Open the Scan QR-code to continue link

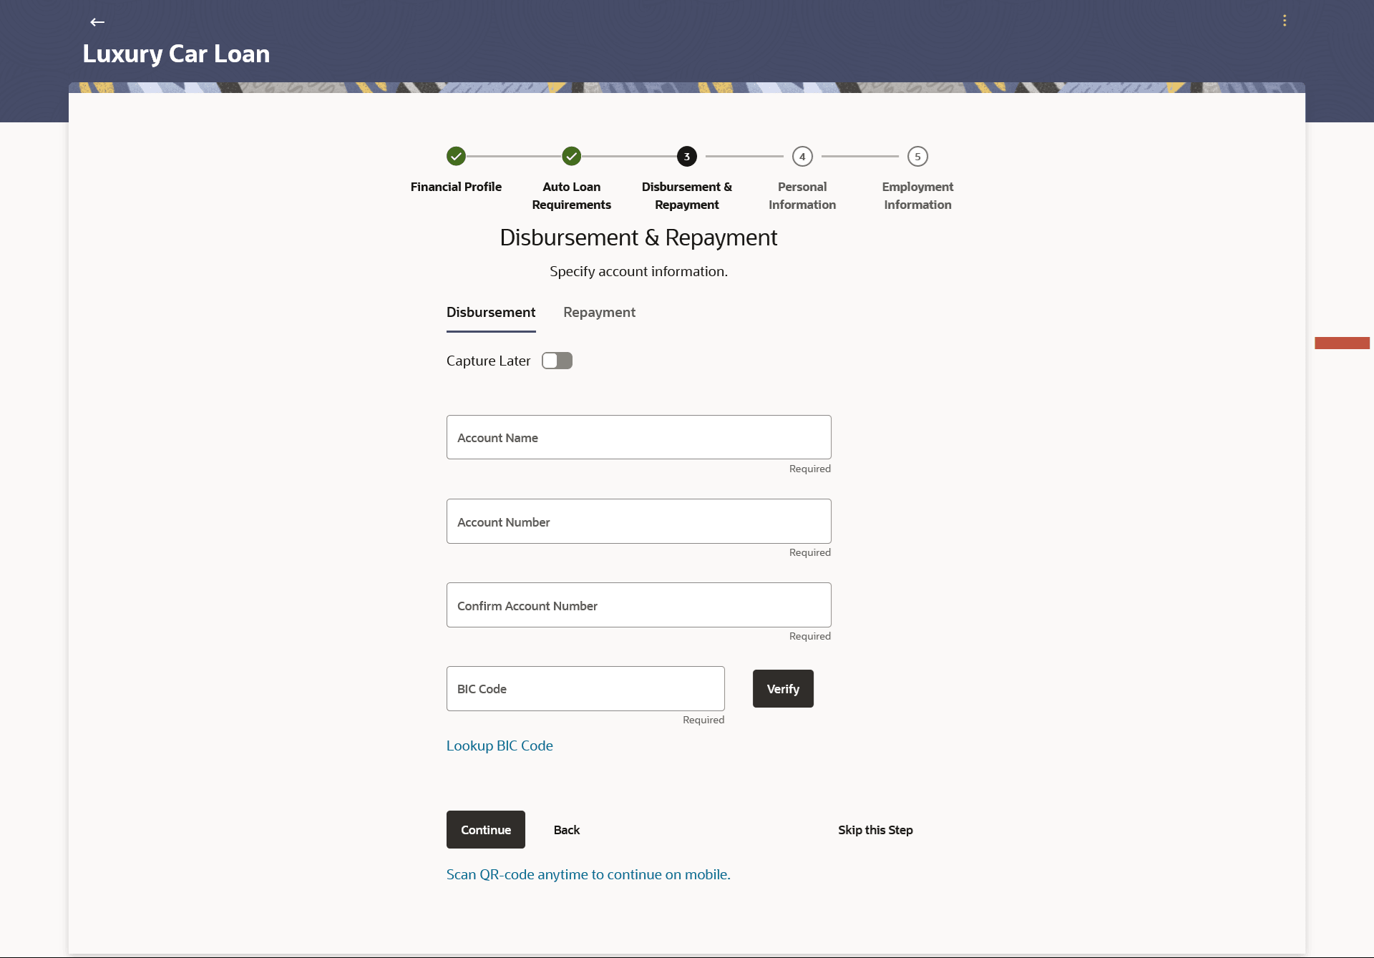(588, 874)
